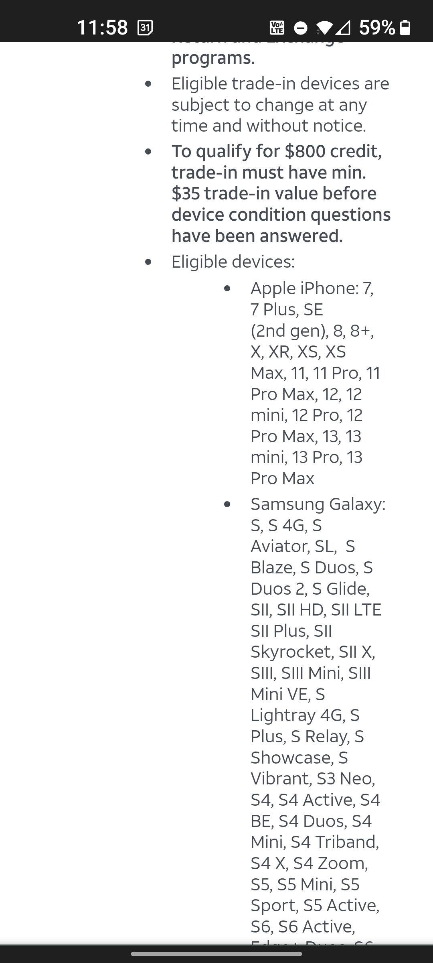Tap the VoLTE status bar icon
Screen dimensions: 433x963
(278, 27)
